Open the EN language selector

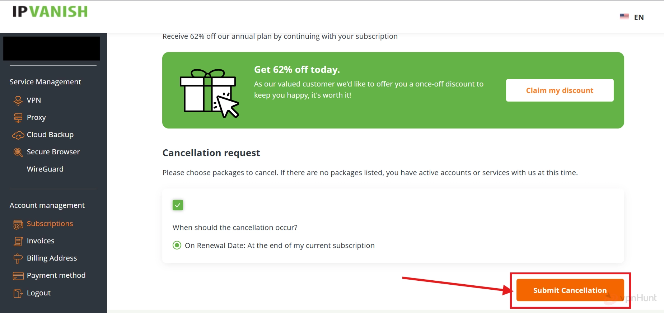(639, 17)
